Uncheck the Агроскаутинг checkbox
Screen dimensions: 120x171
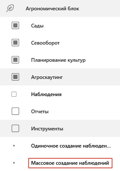pyautogui.click(x=15, y=77)
